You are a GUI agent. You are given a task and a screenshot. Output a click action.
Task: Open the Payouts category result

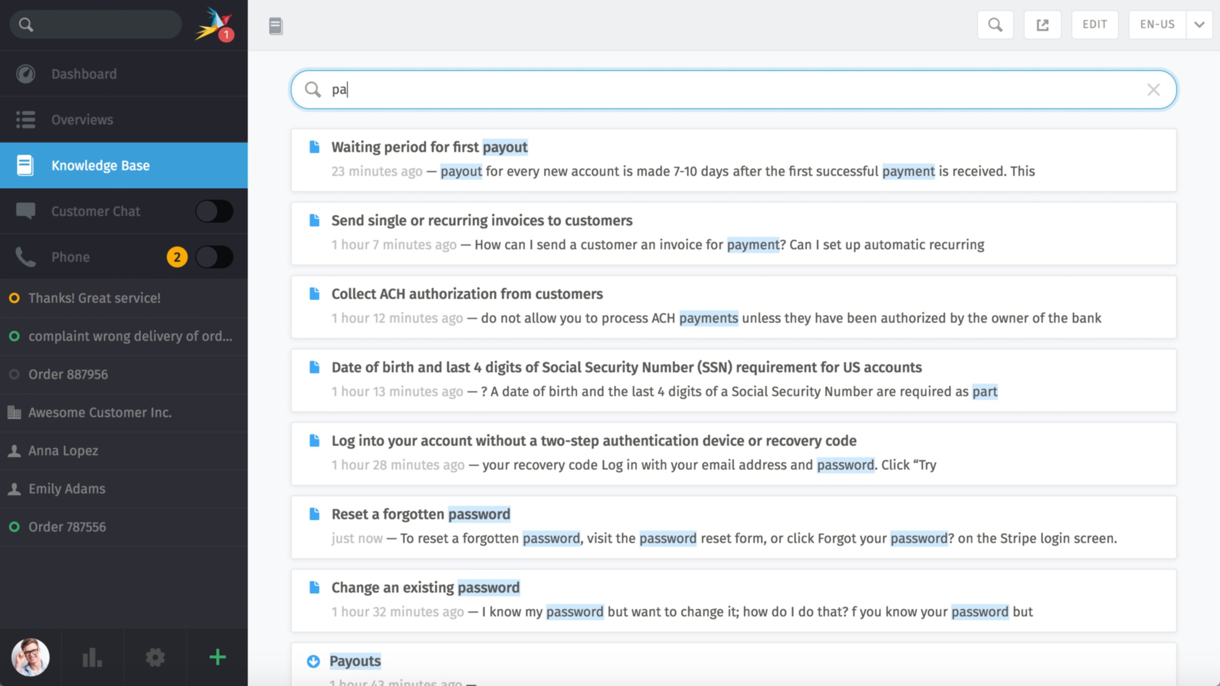355,661
